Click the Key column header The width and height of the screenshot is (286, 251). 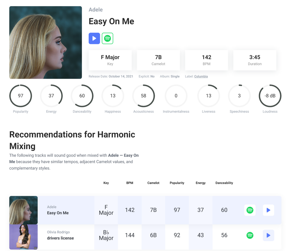click(106, 183)
